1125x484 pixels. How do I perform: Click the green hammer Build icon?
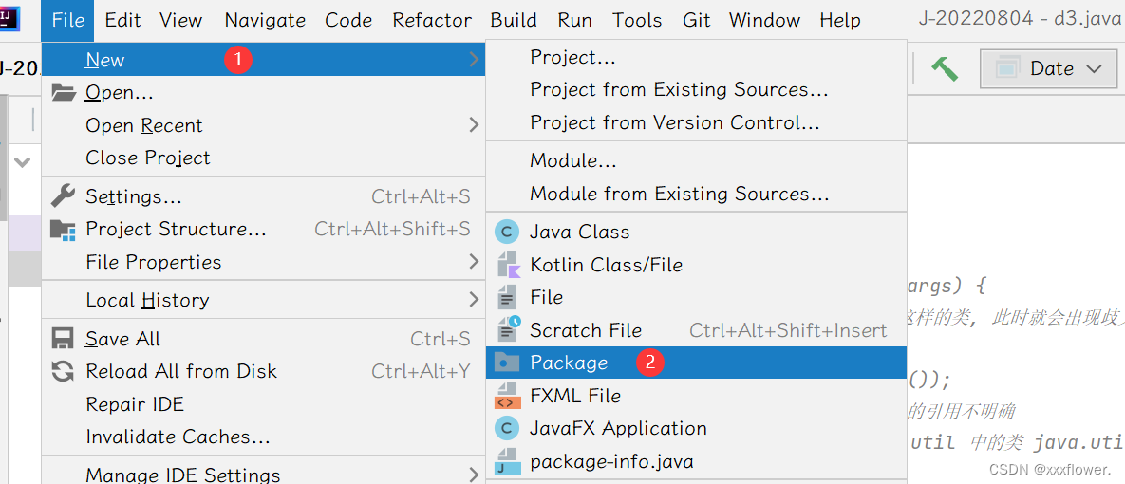click(x=944, y=69)
